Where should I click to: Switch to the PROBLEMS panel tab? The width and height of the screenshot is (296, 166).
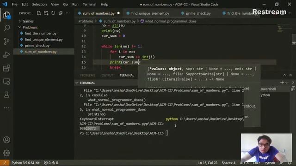(x=87, y=75)
